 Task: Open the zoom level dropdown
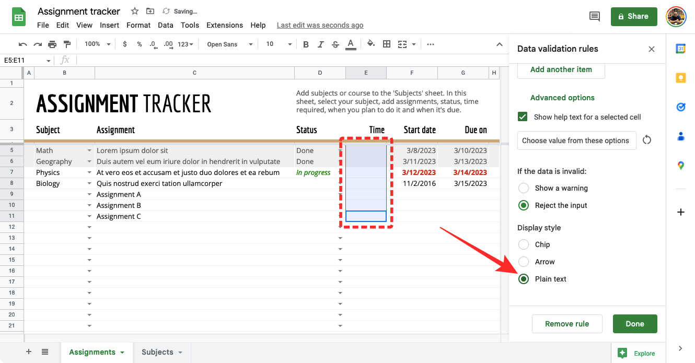click(x=97, y=44)
